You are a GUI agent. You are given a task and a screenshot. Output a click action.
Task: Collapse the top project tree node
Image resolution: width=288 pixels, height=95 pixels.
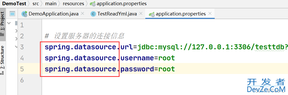tap(9, 23)
